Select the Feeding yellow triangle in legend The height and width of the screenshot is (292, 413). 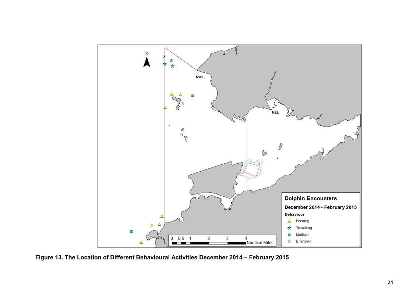coord(289,221)
